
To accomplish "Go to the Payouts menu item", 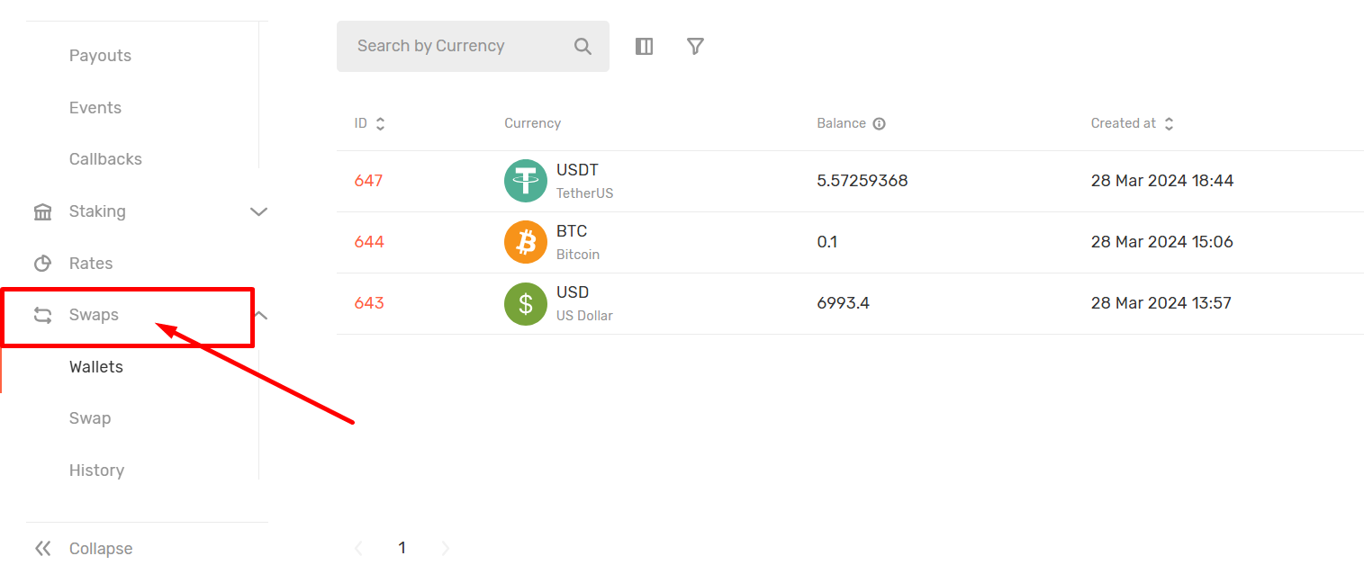I will tap(100, 56).
